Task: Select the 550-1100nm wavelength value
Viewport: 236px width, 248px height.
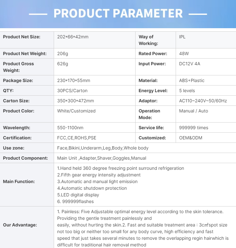Action: (x=70, y=128)
